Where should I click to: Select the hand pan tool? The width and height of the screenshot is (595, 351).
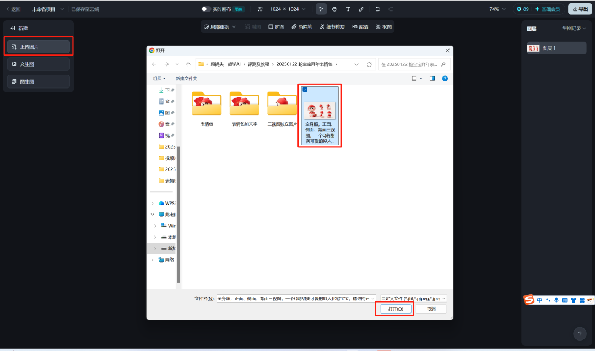[x=334, y=8]
